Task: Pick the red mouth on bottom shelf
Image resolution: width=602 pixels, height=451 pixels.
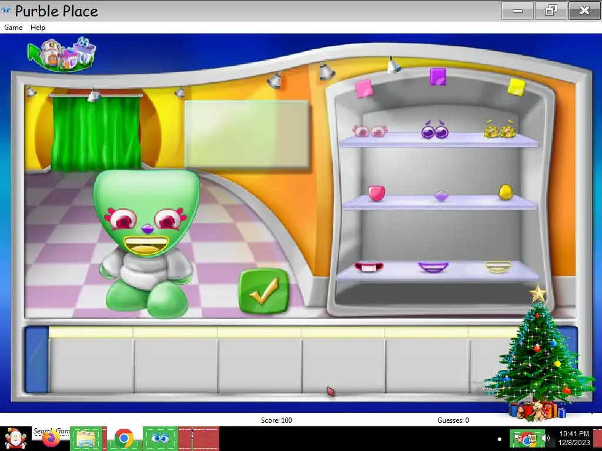Action: (369, 267)
